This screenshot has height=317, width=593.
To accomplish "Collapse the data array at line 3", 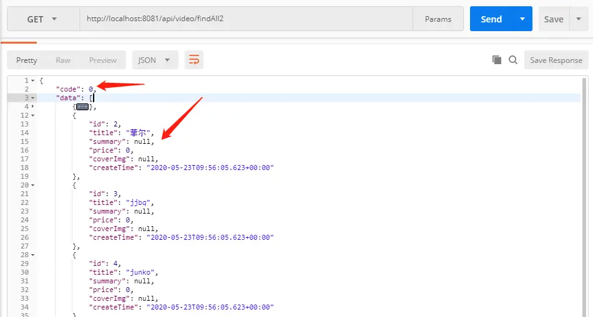I will 33,98.
